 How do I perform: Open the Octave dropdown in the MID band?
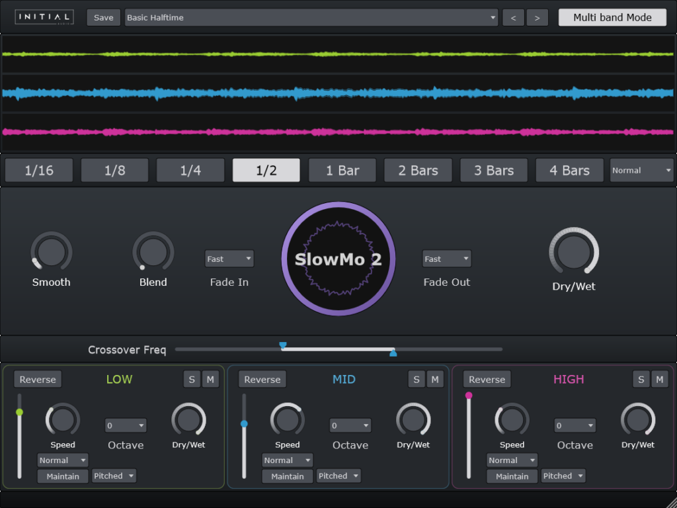click(350, 425)
